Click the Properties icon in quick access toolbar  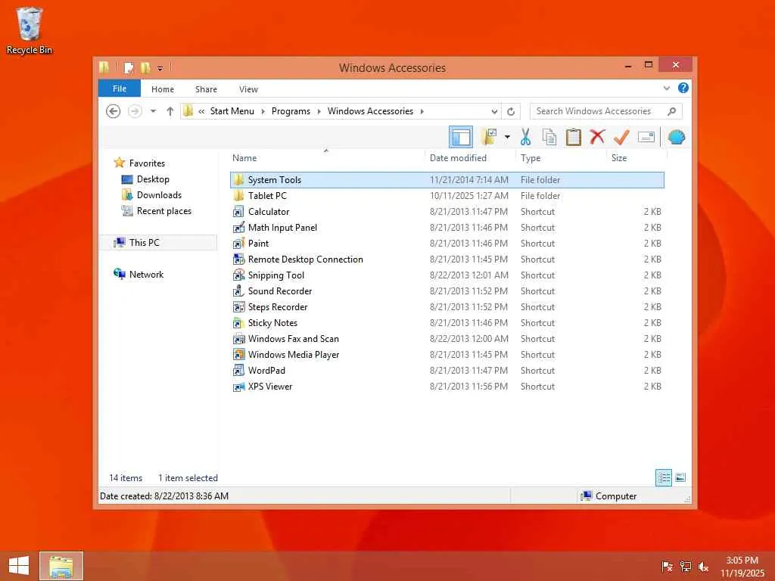coord(129,67)
